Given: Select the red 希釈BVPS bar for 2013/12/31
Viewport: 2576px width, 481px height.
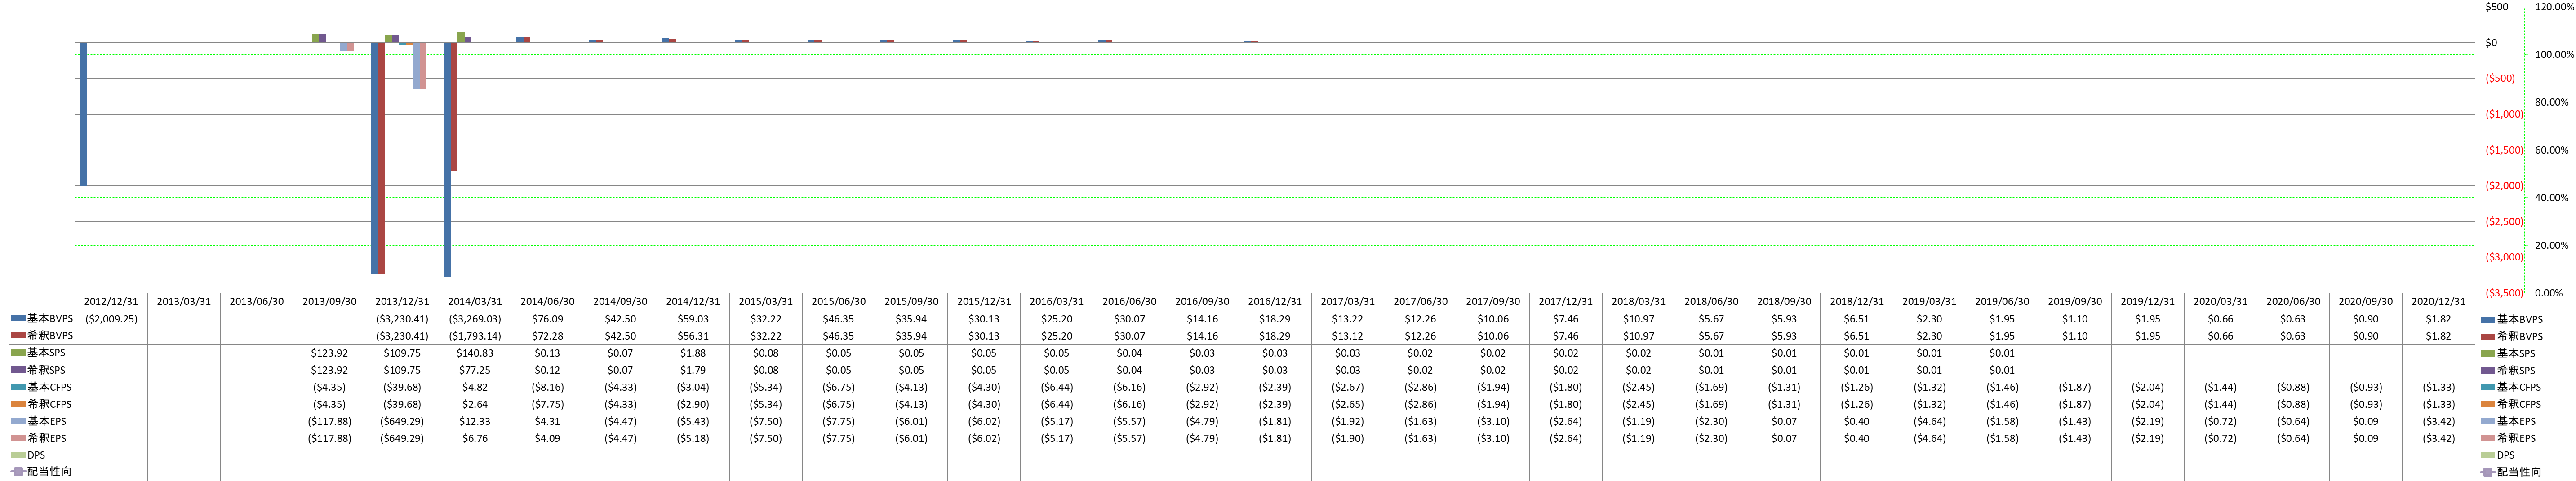Looking at the screenshot, I should click(381, 158).
